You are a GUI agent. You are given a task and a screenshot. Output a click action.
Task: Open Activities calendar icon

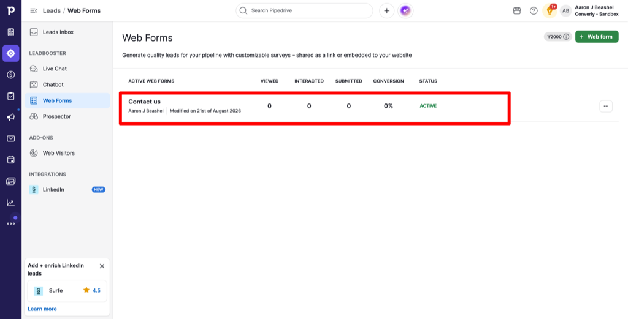click(11, 160)
